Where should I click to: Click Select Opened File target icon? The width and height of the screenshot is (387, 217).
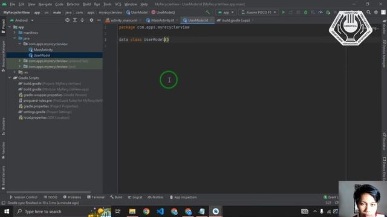tap(67, 20)
